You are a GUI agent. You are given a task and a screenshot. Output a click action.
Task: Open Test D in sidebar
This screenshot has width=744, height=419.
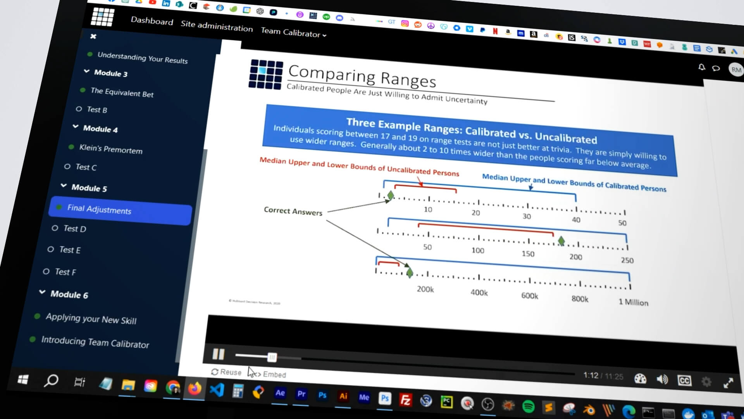74,229
